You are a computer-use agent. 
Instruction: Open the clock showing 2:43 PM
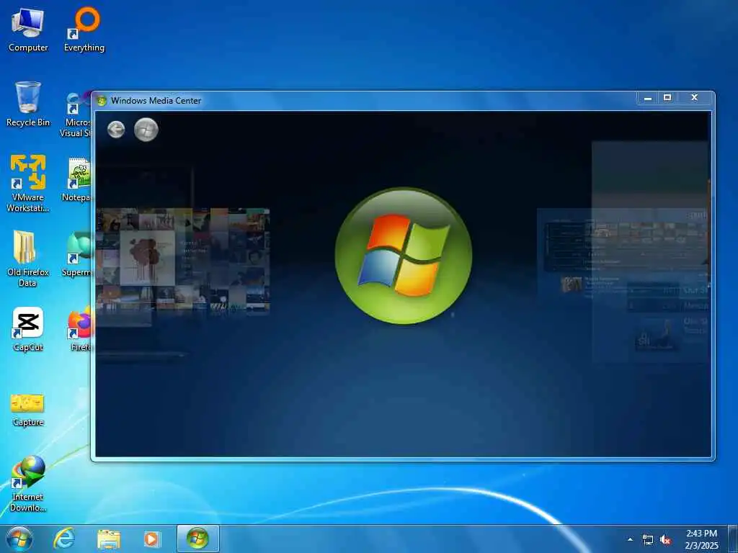(701, 539)
